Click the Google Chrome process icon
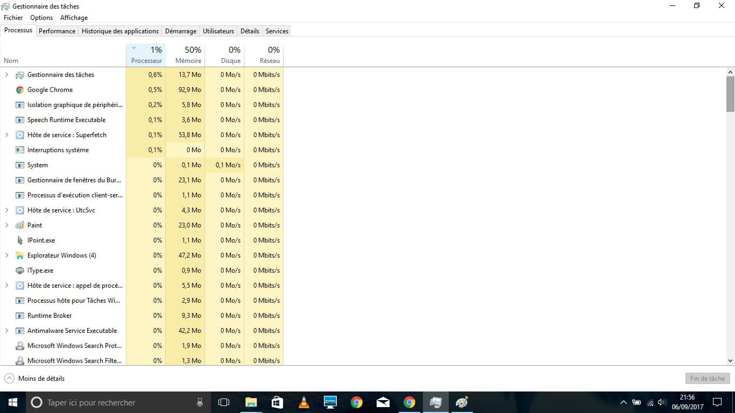The height and width of the screenshot is (413, 735). [20, 90]
